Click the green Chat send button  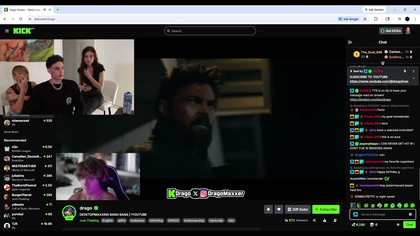409,225
